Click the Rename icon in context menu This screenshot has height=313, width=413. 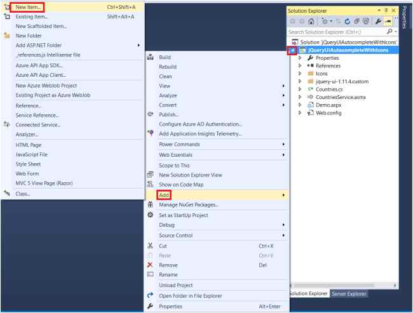click(x=150, y=274)
